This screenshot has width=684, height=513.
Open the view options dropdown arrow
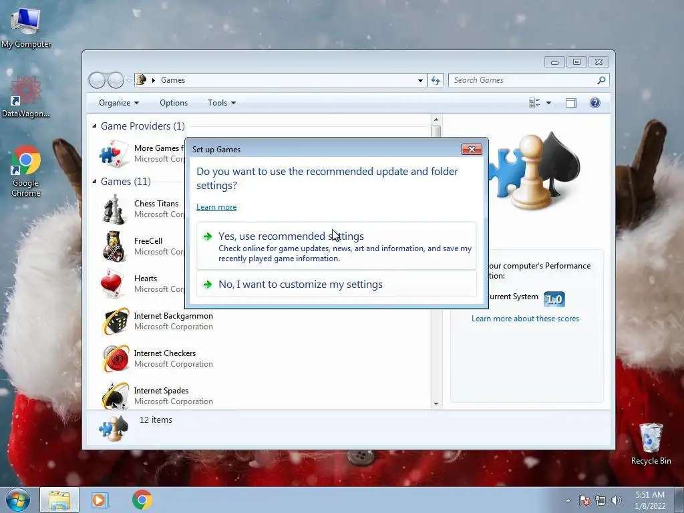pyautogui.click(x=549, y=103)
